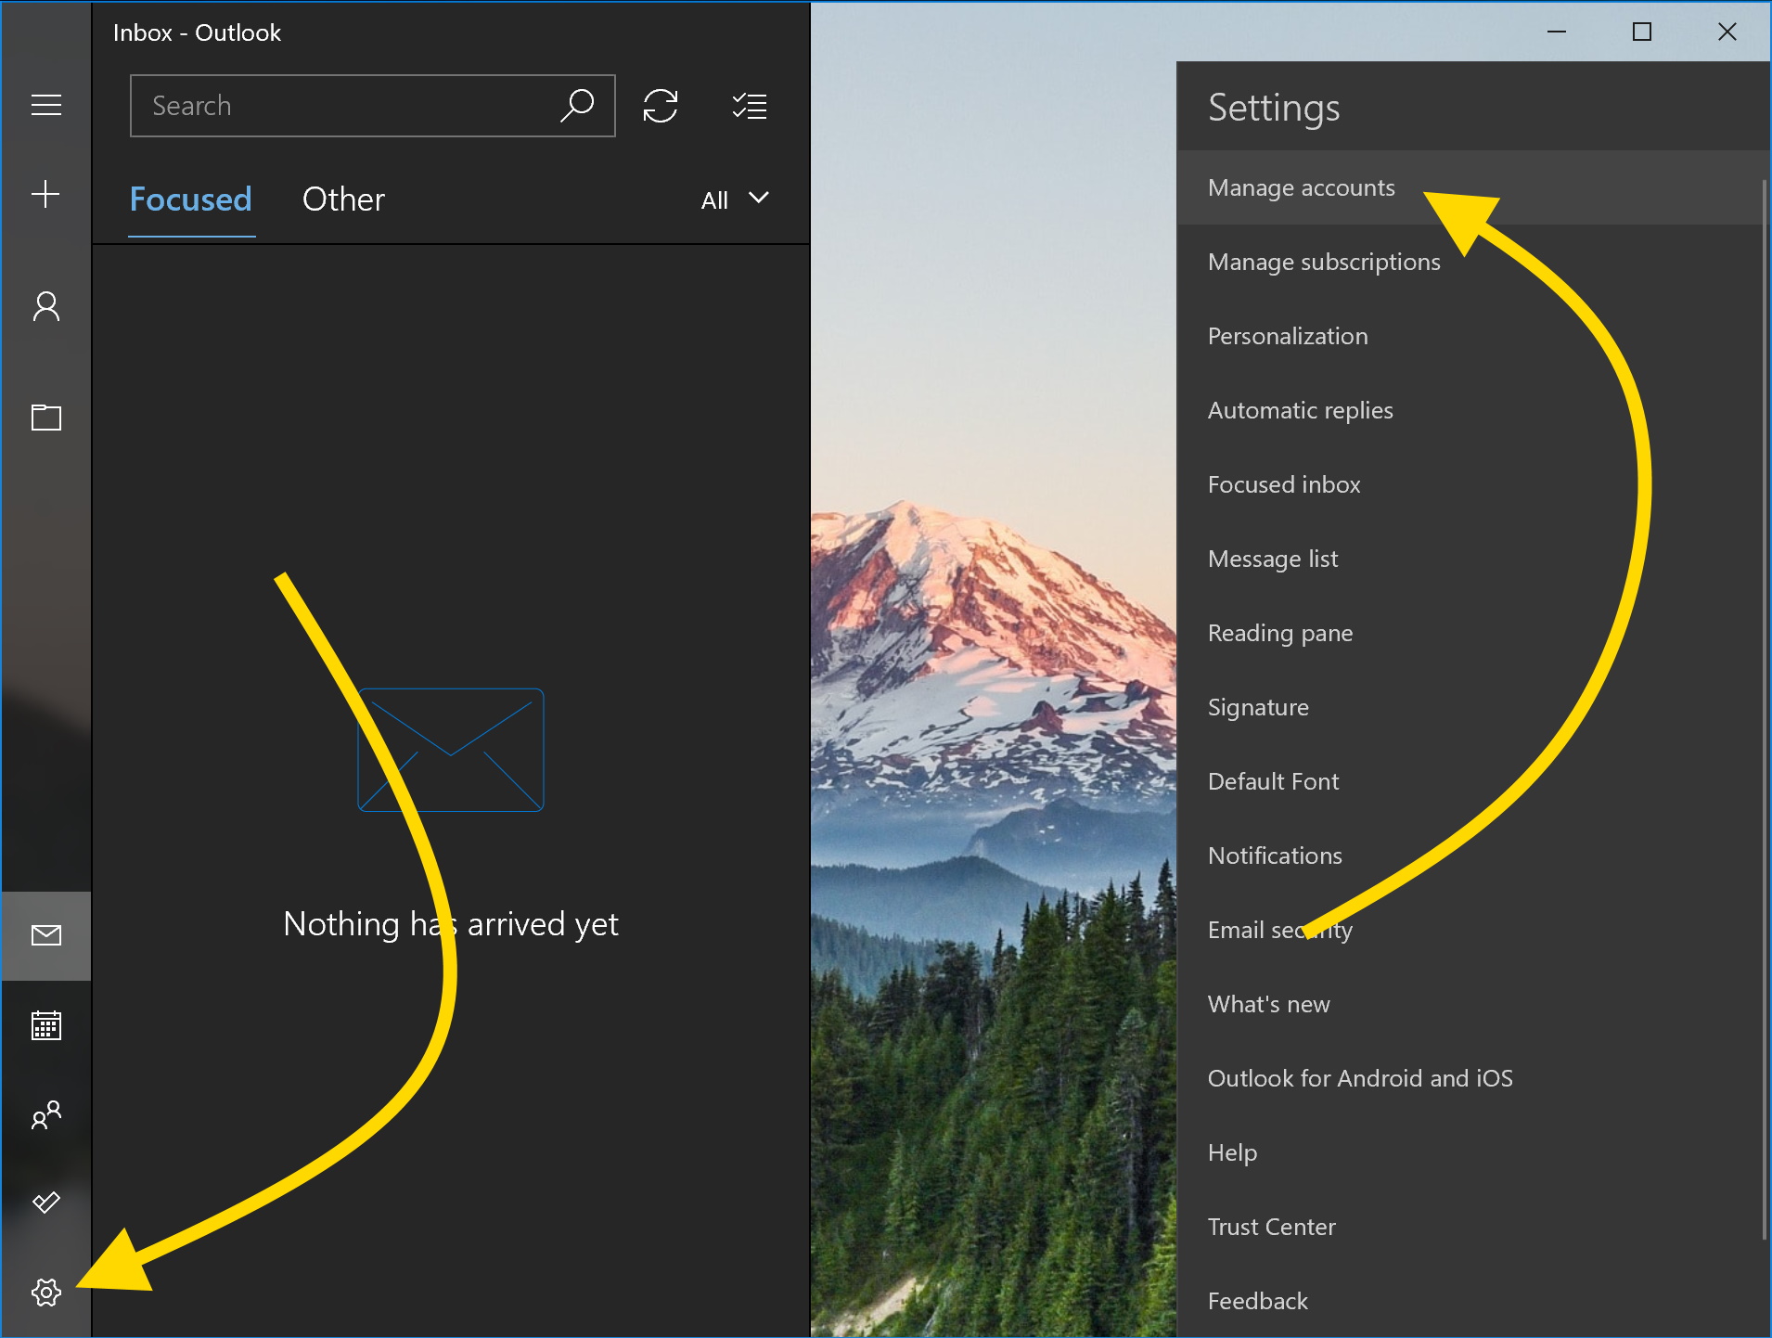Open the Accounts panel icon

(x=45, y=305)
